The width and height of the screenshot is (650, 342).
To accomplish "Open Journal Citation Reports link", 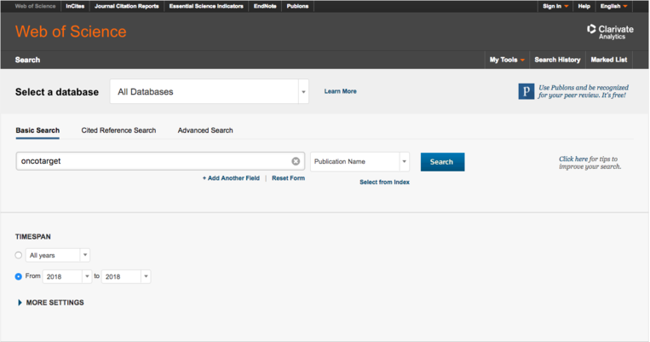I will pos(127,6).
